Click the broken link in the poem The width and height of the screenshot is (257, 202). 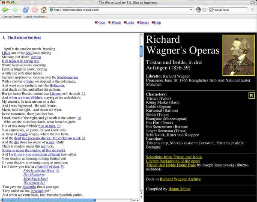pos(23,134)
